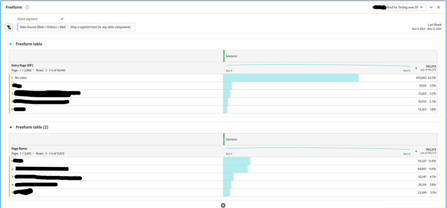Toggle Sessions sort arrow in Freeform table (2)
Screen dimensions: 447x208
tap(416, 151)
